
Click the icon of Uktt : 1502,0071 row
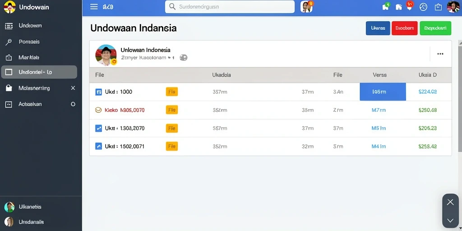coord(98,146)
